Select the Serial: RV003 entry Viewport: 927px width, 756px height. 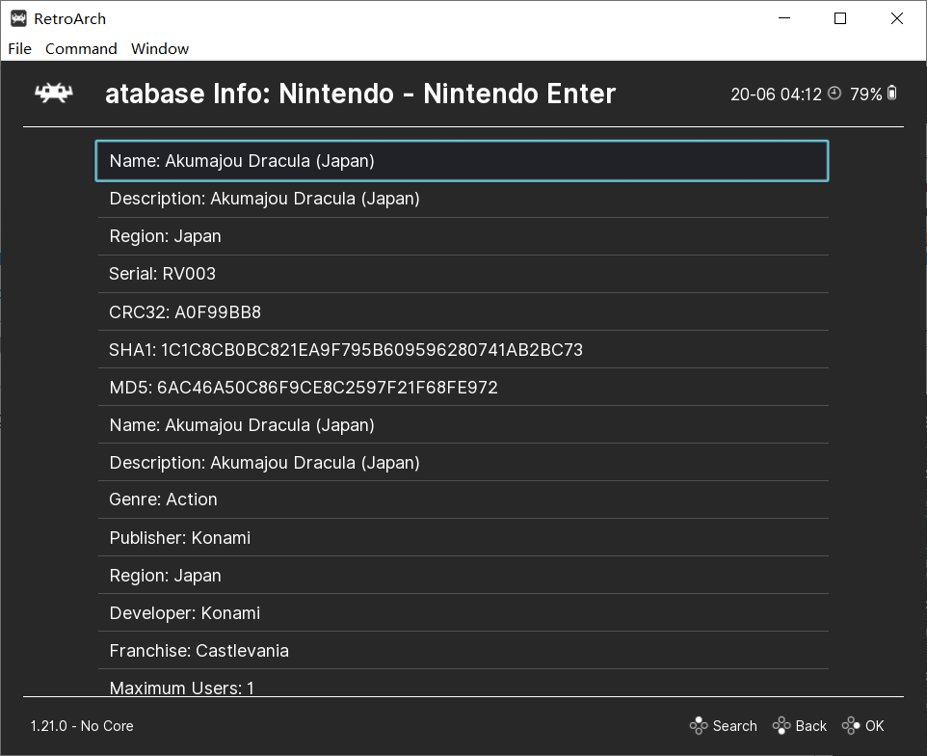click(x=463, y=274)
